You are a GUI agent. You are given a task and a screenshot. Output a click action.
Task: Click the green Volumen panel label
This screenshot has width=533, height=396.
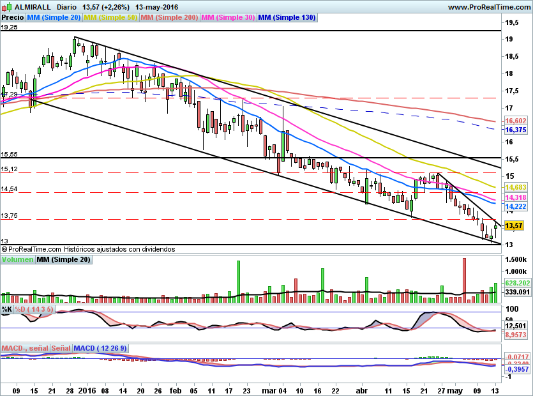pos(17,260)
